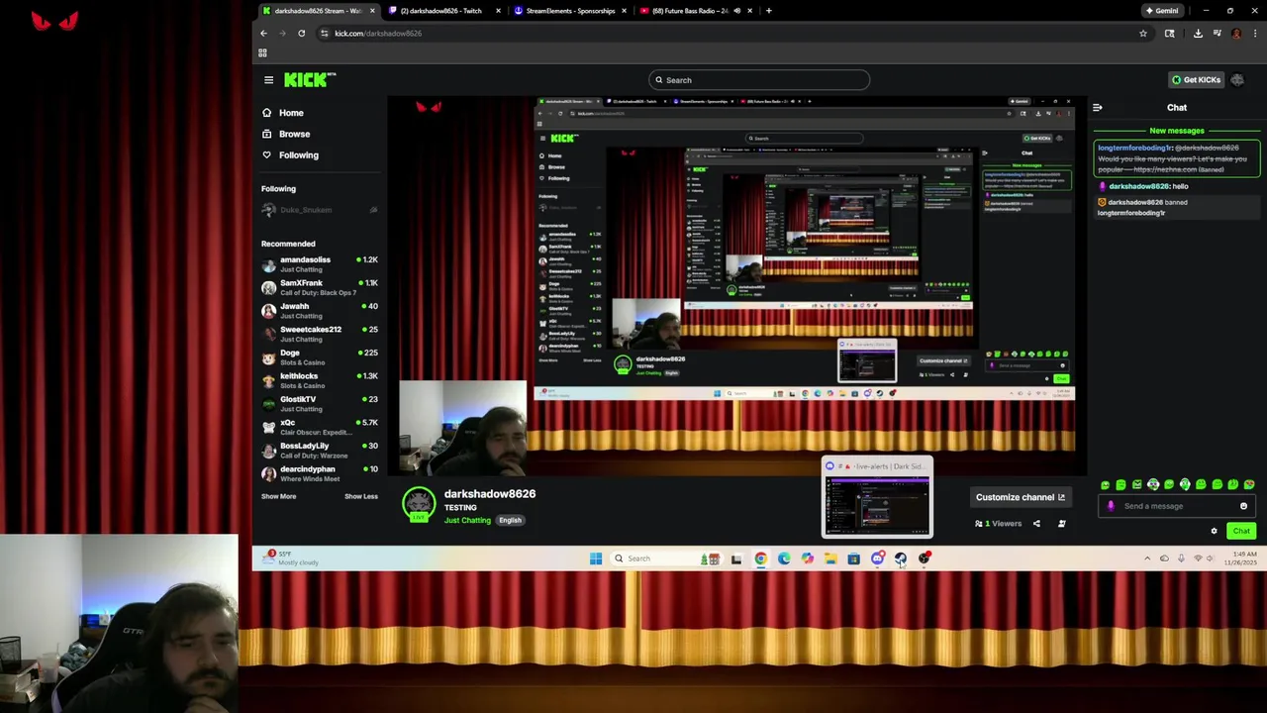The image size is (1267, 713).
Task: Select the xQc channel row
Action: point(320,427)
